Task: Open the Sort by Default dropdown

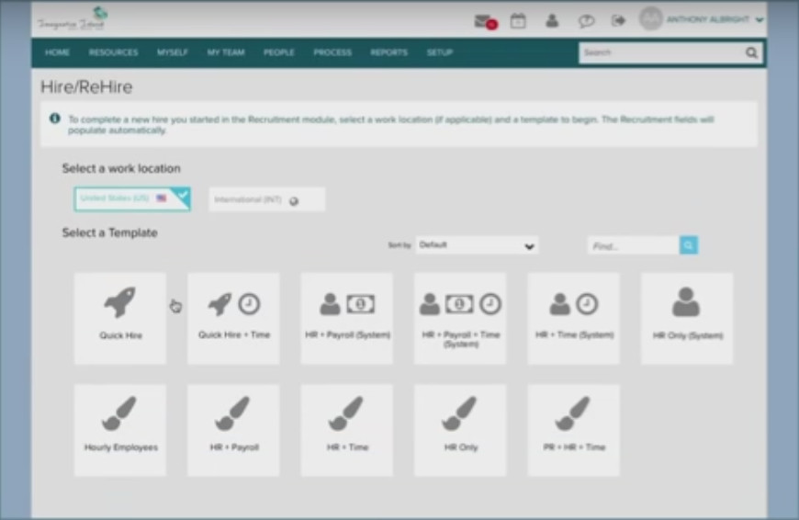Action: (x=477, y=245)
